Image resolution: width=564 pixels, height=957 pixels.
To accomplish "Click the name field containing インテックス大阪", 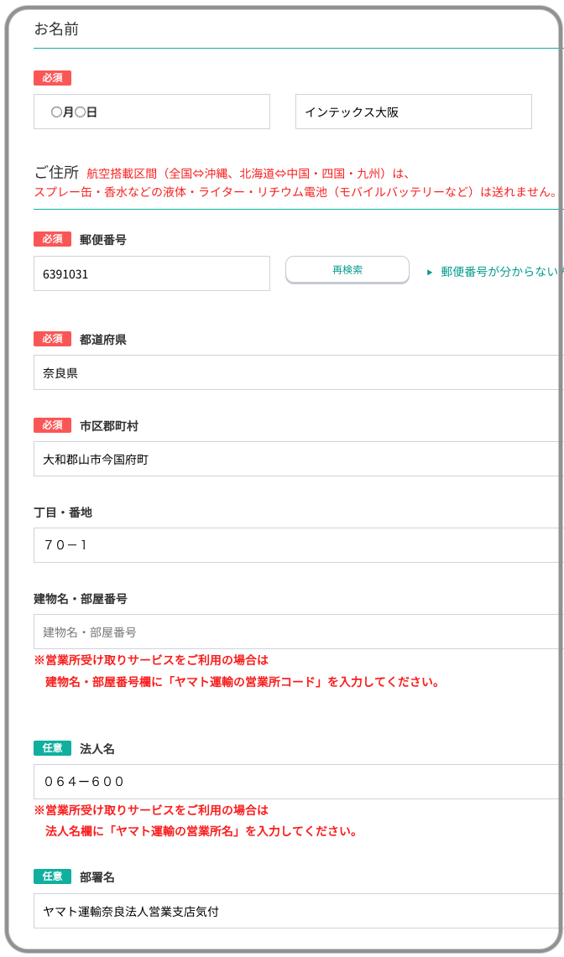I will (413, 112).
